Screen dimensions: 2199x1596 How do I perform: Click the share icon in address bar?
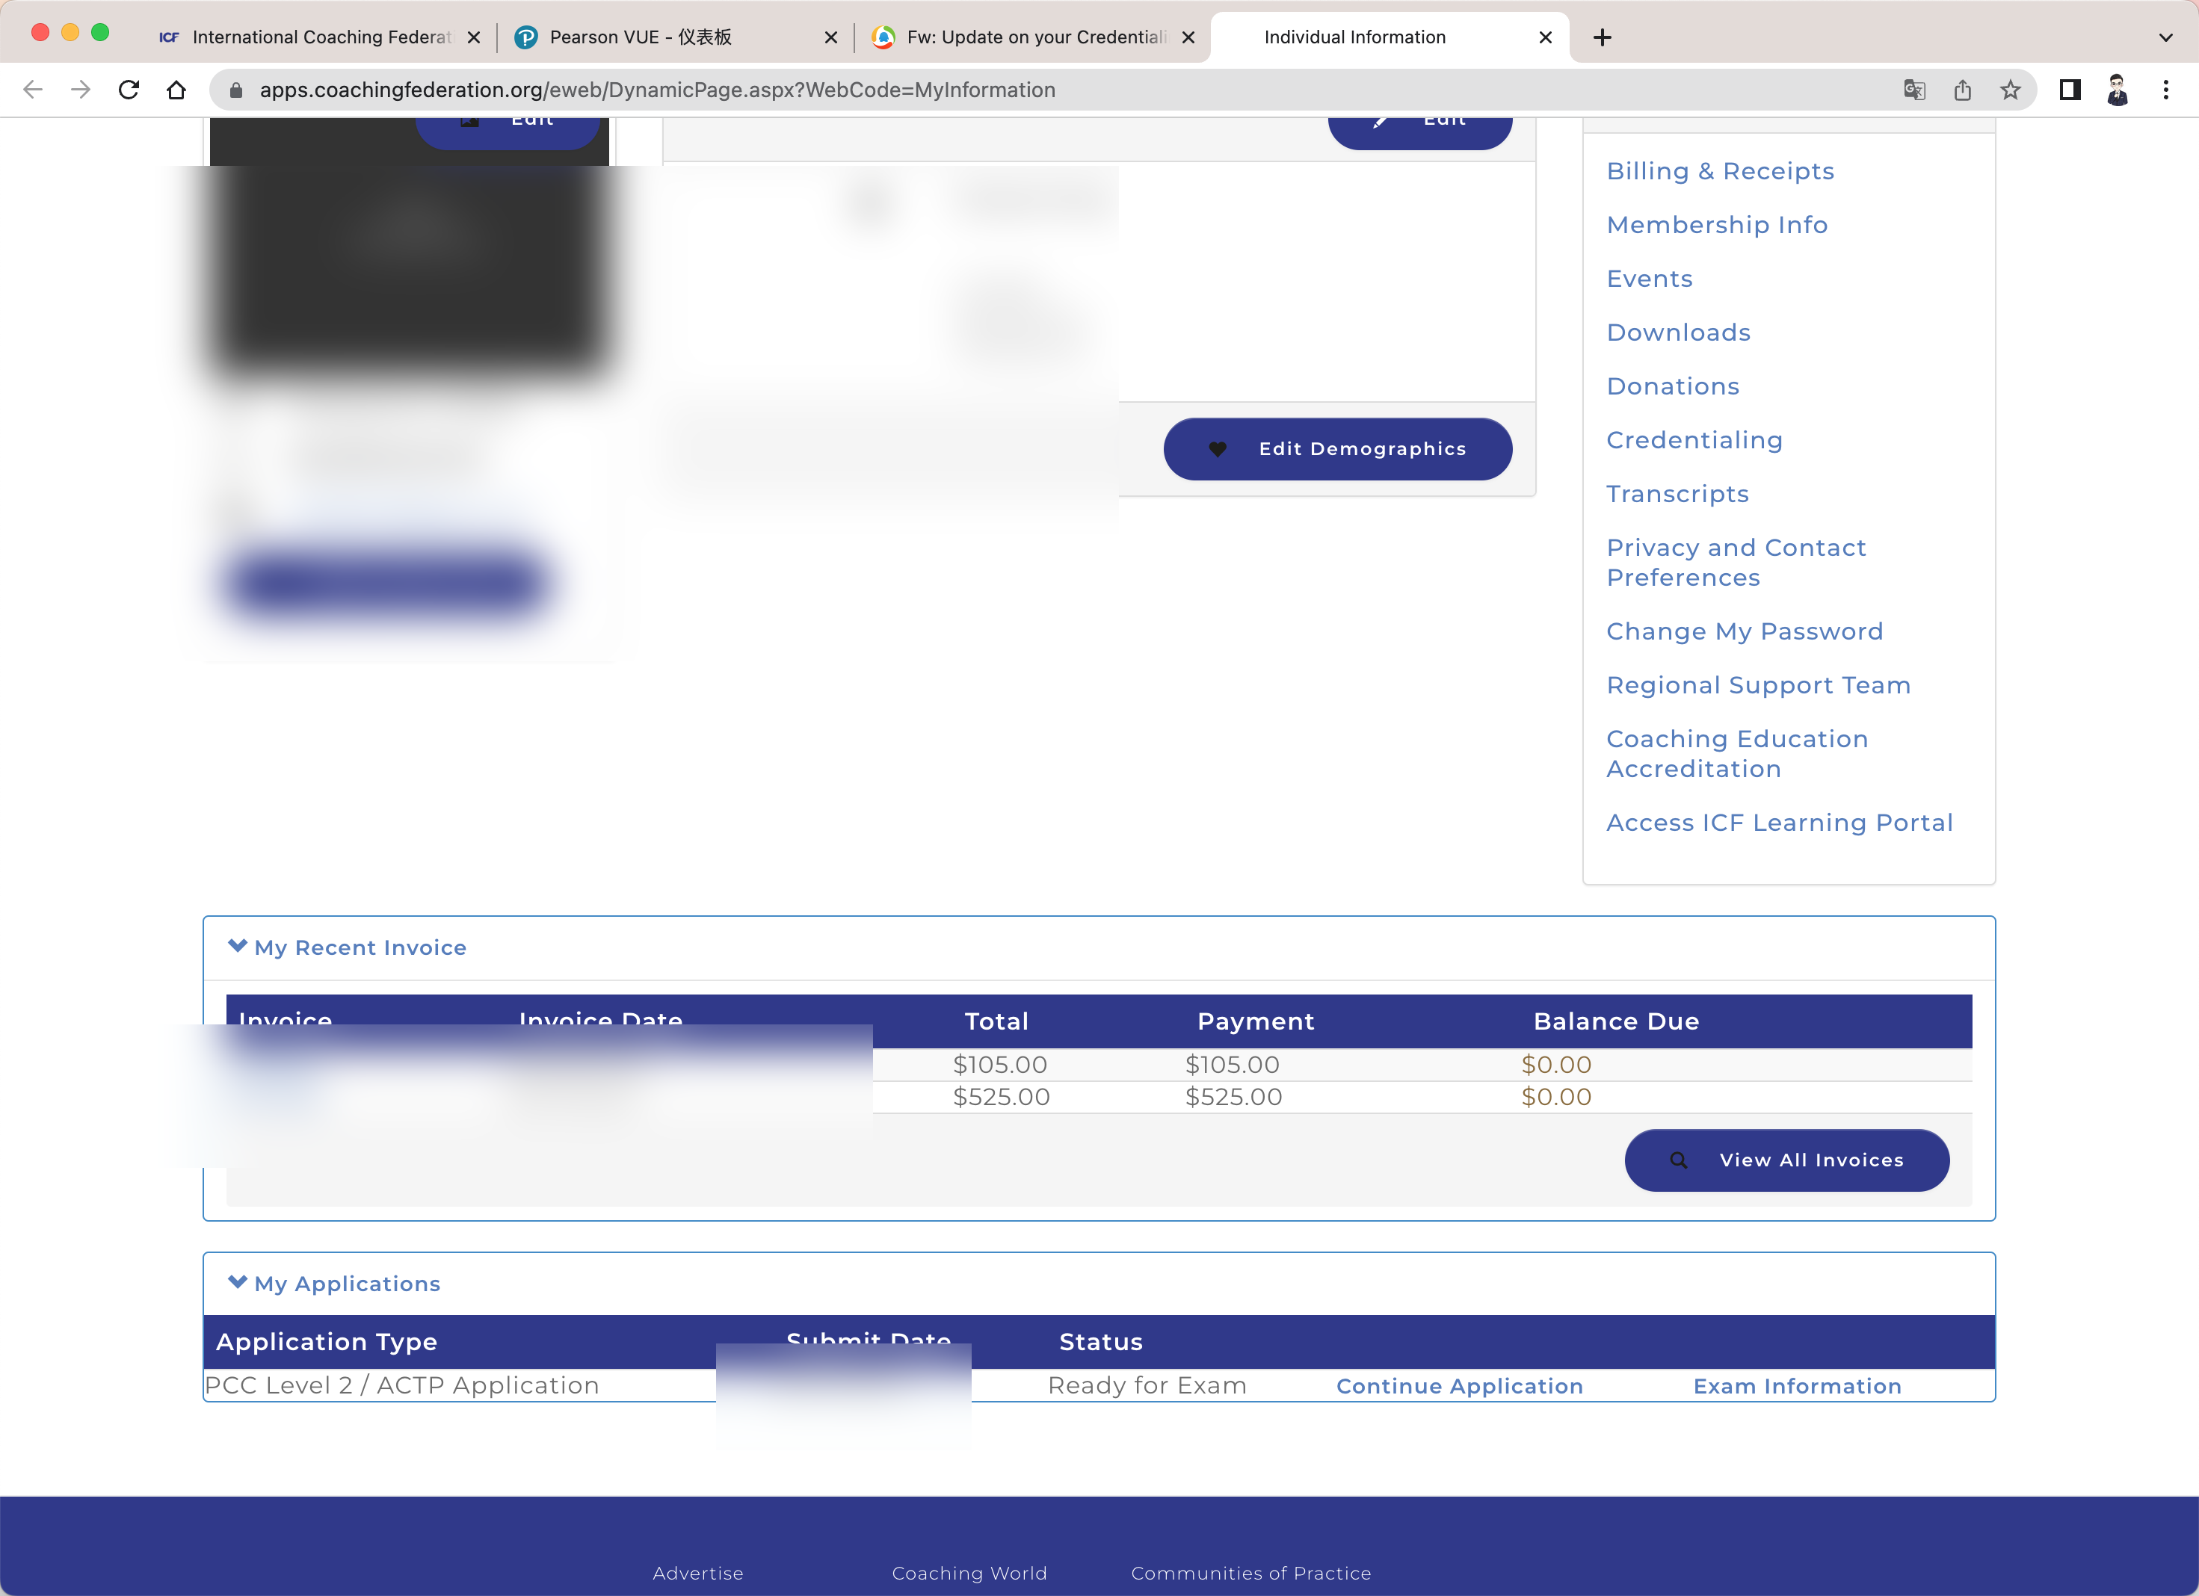pyautogui.click(x=1962, y=90)
